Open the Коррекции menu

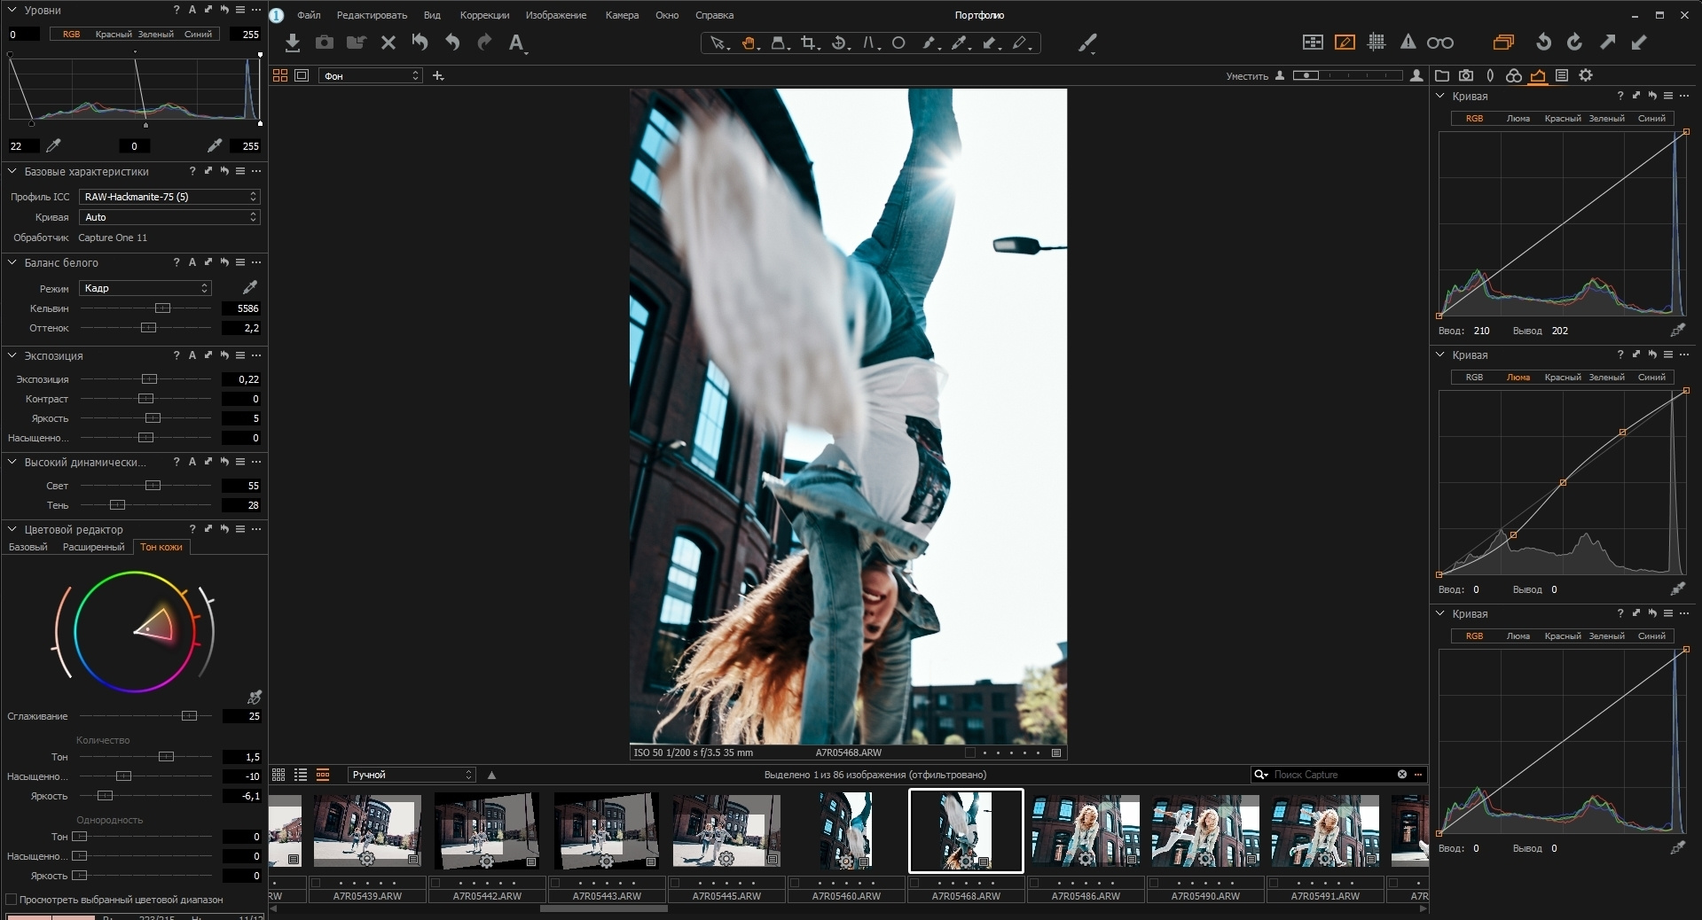click(x=484, y=15)
